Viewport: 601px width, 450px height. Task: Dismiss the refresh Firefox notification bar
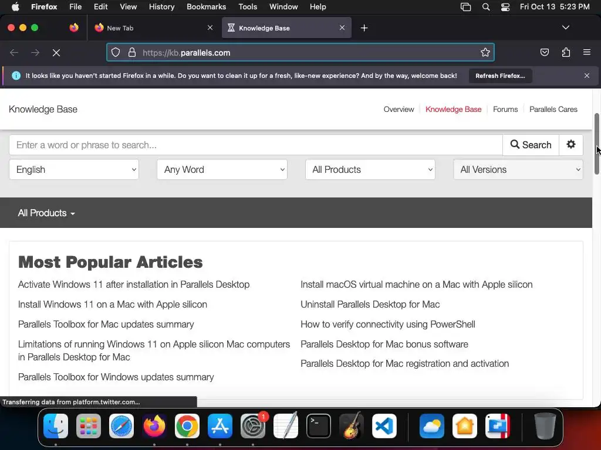587,76
